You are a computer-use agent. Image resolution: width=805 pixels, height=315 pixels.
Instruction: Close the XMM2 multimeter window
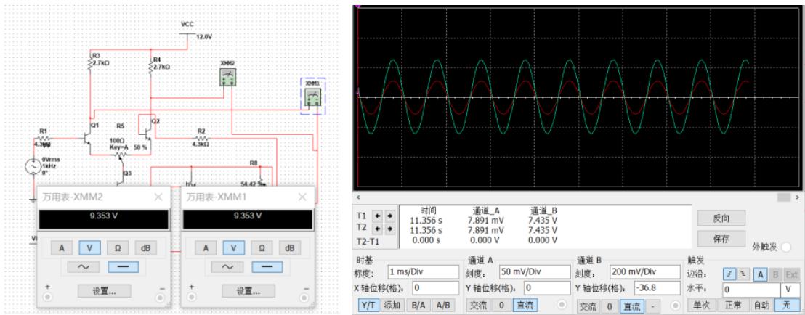click(158, 197)
